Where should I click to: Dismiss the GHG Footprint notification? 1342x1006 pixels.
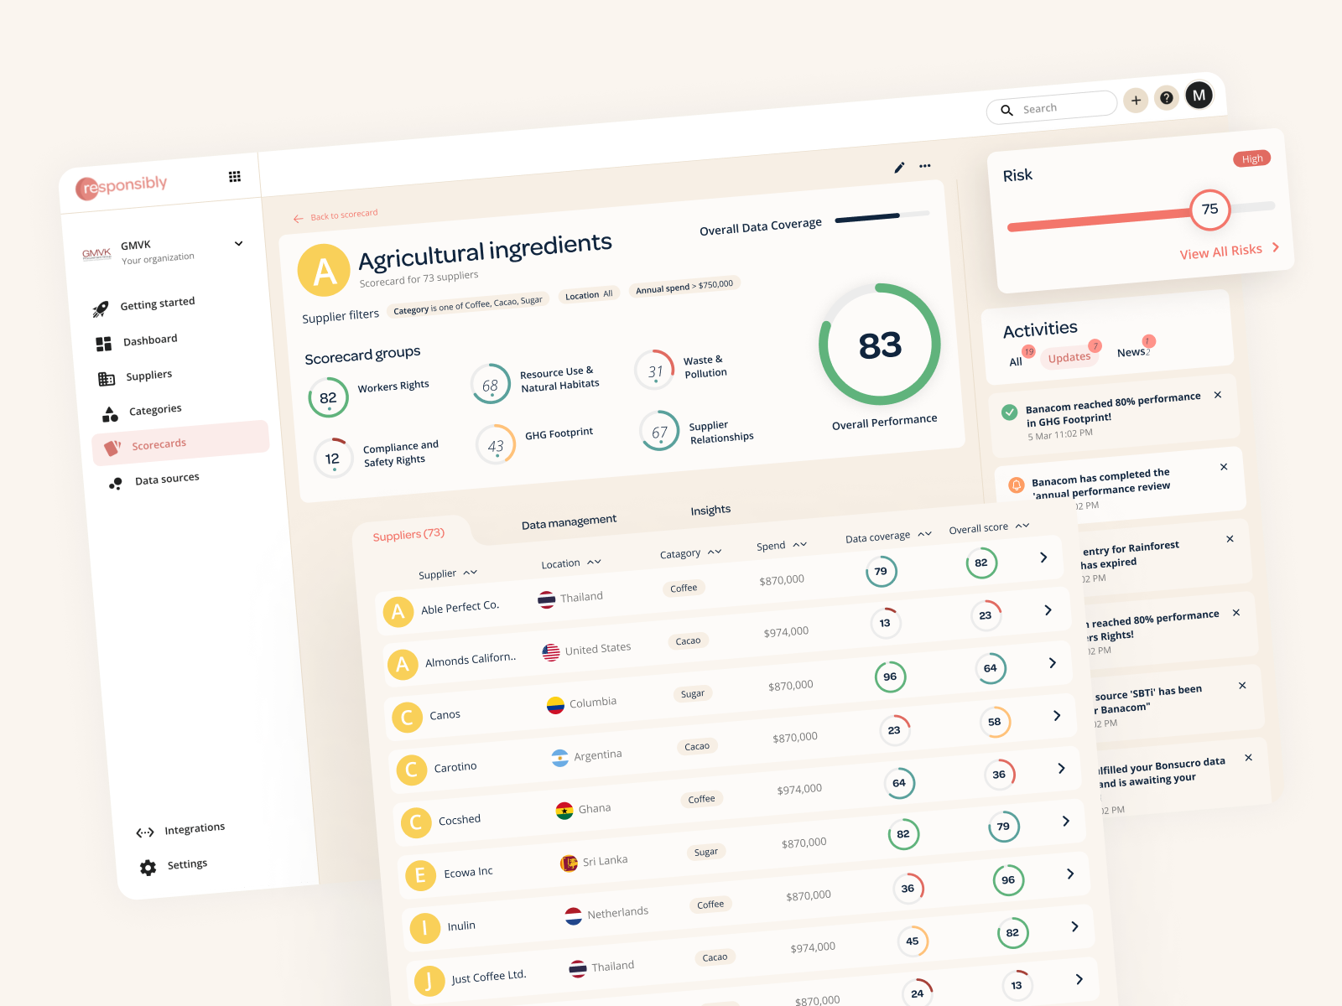[x=1218, y=395]
